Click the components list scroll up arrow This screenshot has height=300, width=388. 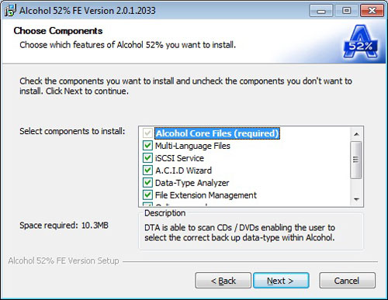tap(356, 134)
